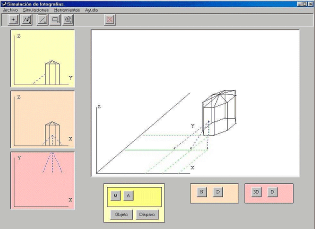
Task: Click the 3D prism in main view
Action: 219,112
